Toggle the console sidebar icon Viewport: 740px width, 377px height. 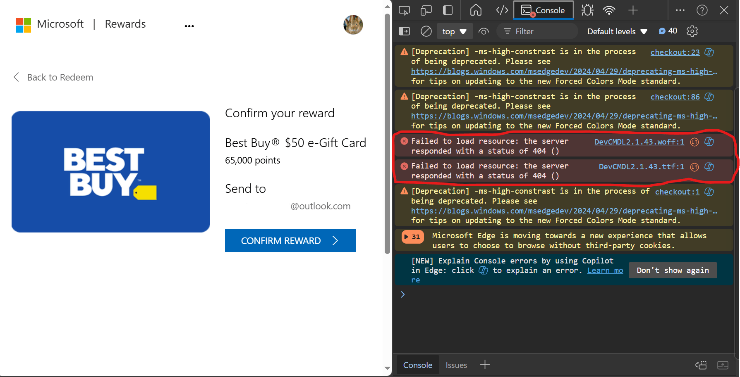pyautogui.click(x=404, y=31)
